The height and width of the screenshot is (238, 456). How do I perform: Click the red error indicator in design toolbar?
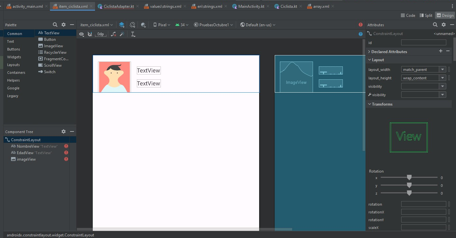click(361, 25)
